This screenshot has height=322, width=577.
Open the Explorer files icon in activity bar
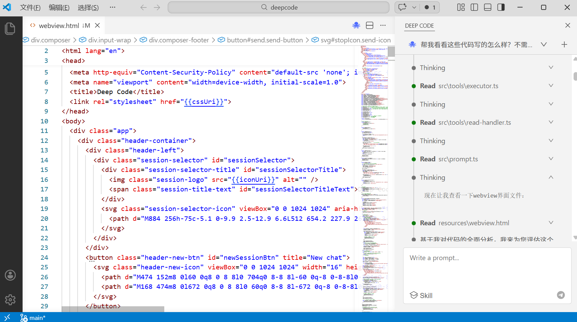[x=10, y=28]
